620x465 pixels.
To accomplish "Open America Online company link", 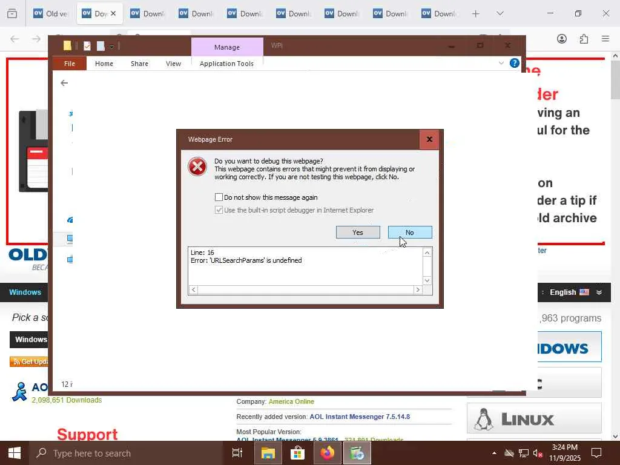I will pyautogui.click(x=291, y=401).
